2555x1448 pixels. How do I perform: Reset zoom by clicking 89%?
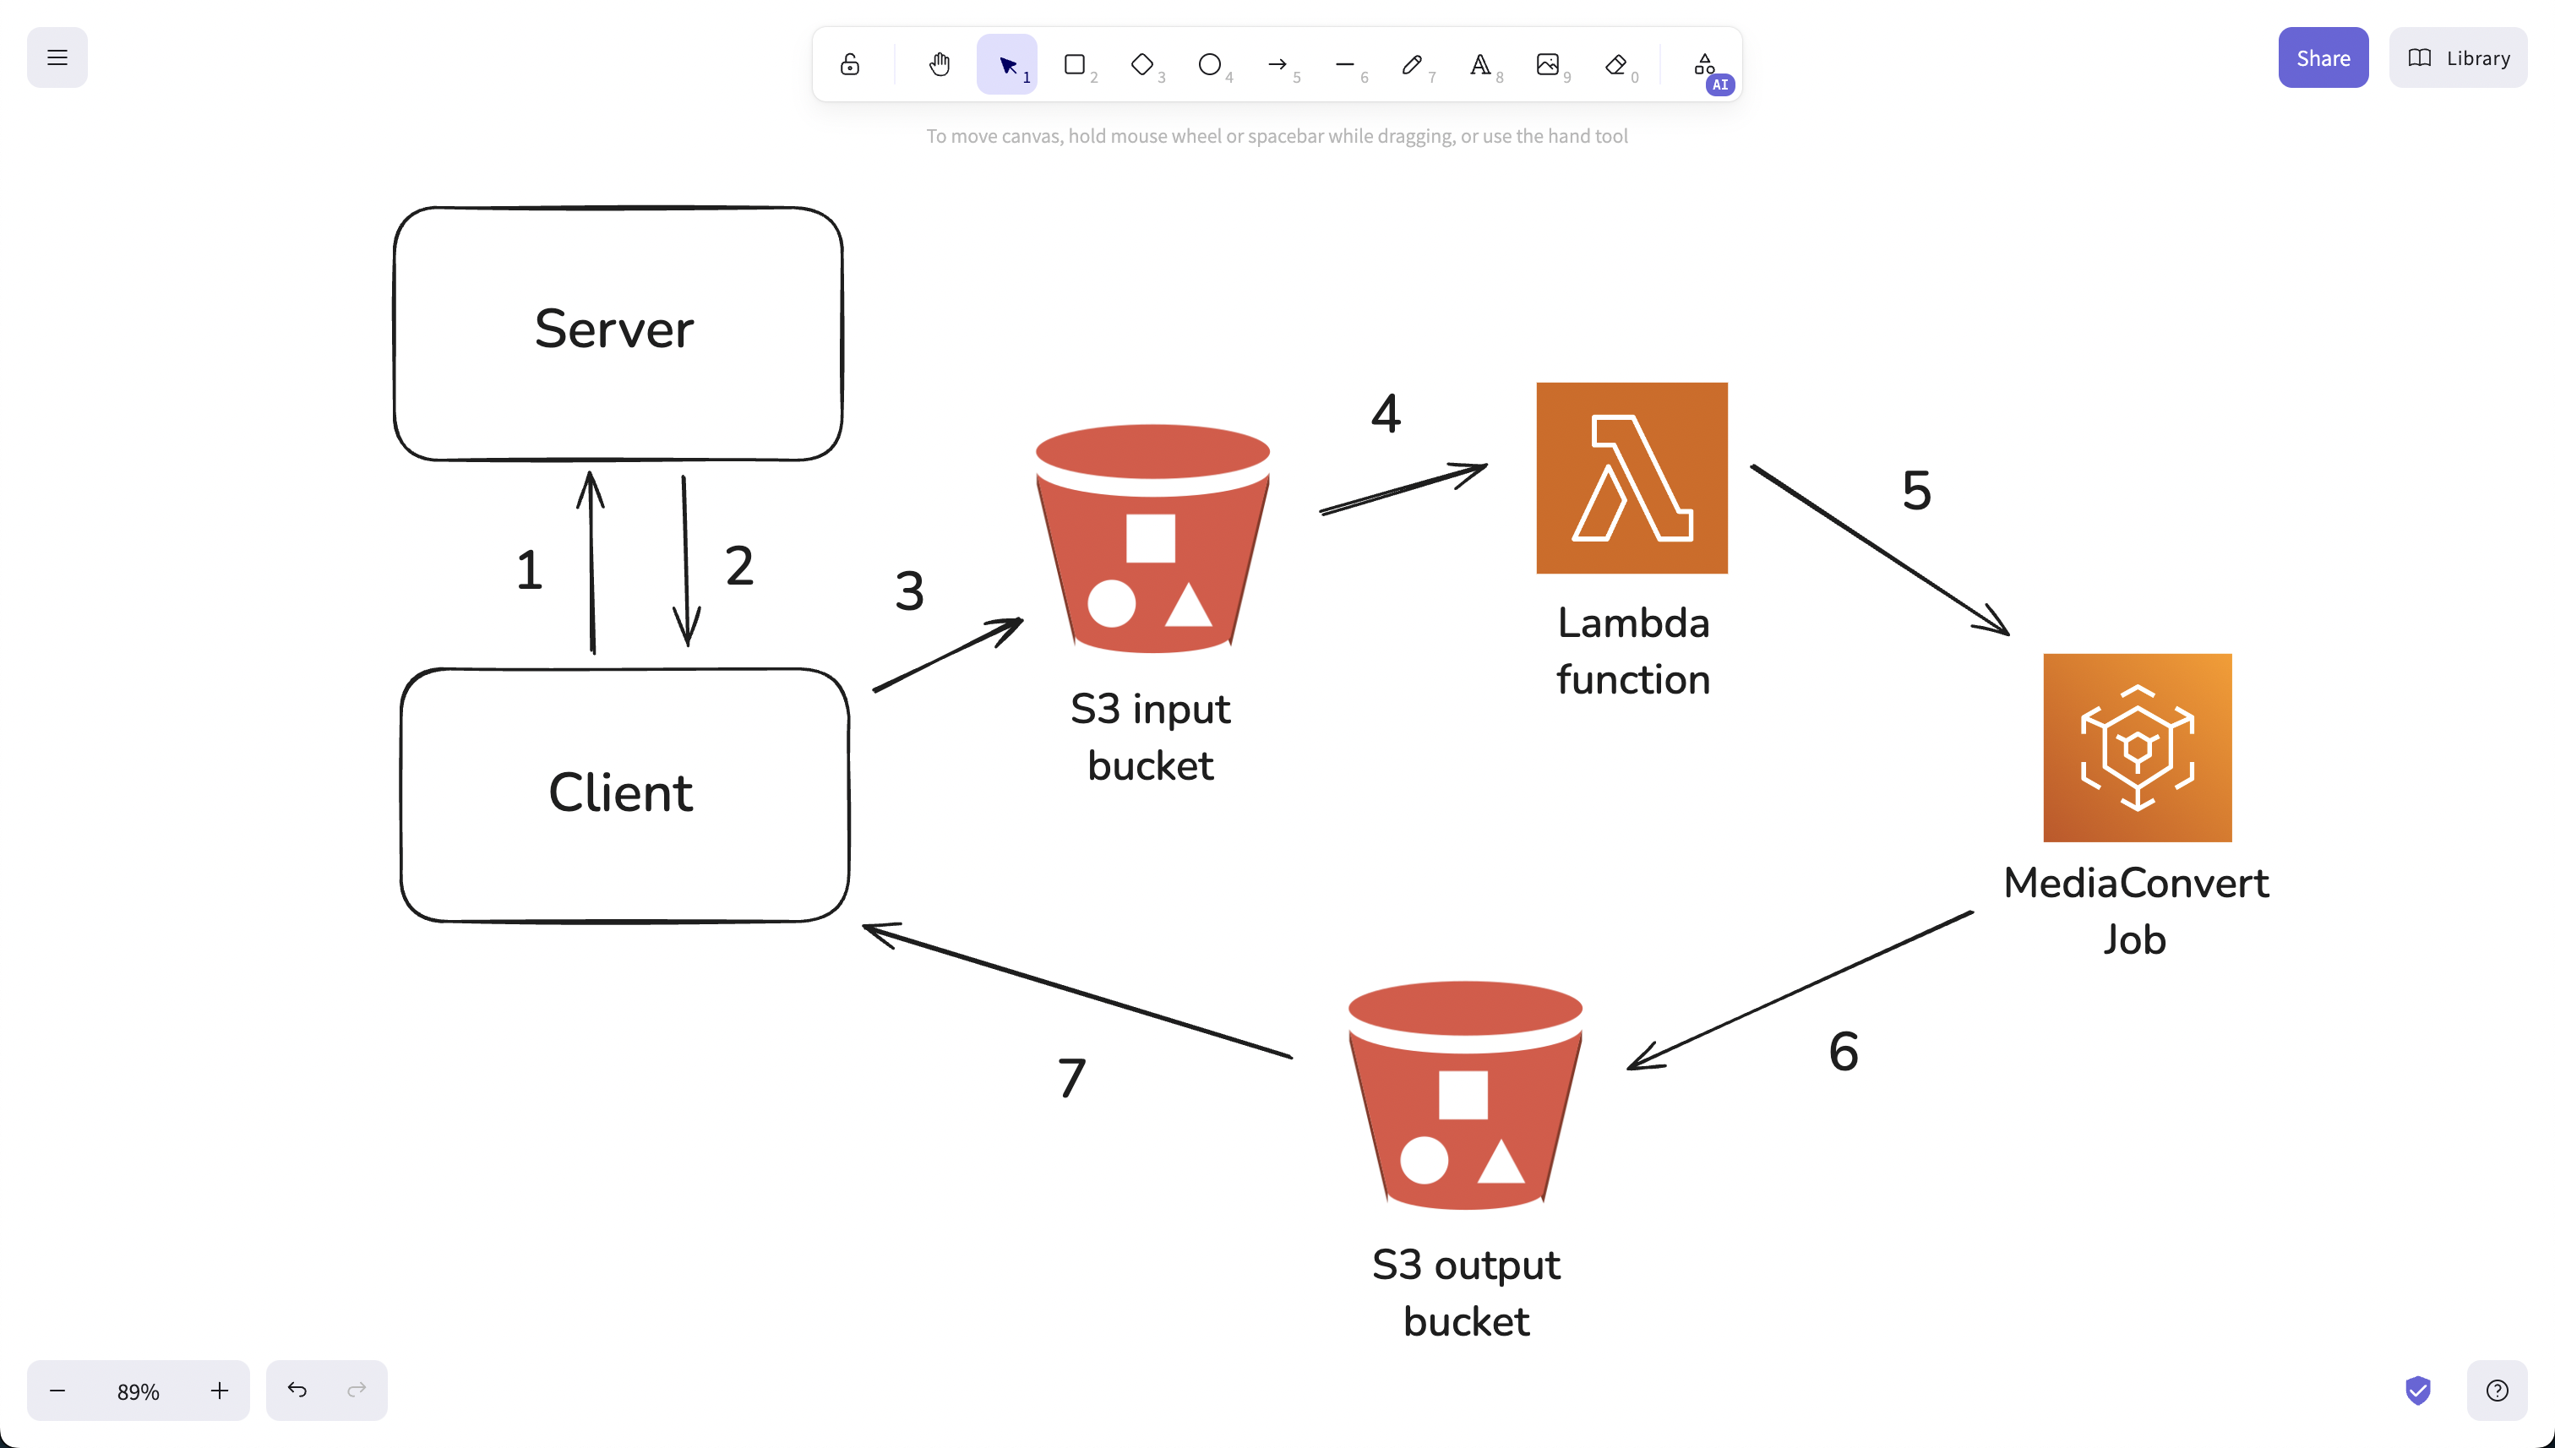[139, 1391]
